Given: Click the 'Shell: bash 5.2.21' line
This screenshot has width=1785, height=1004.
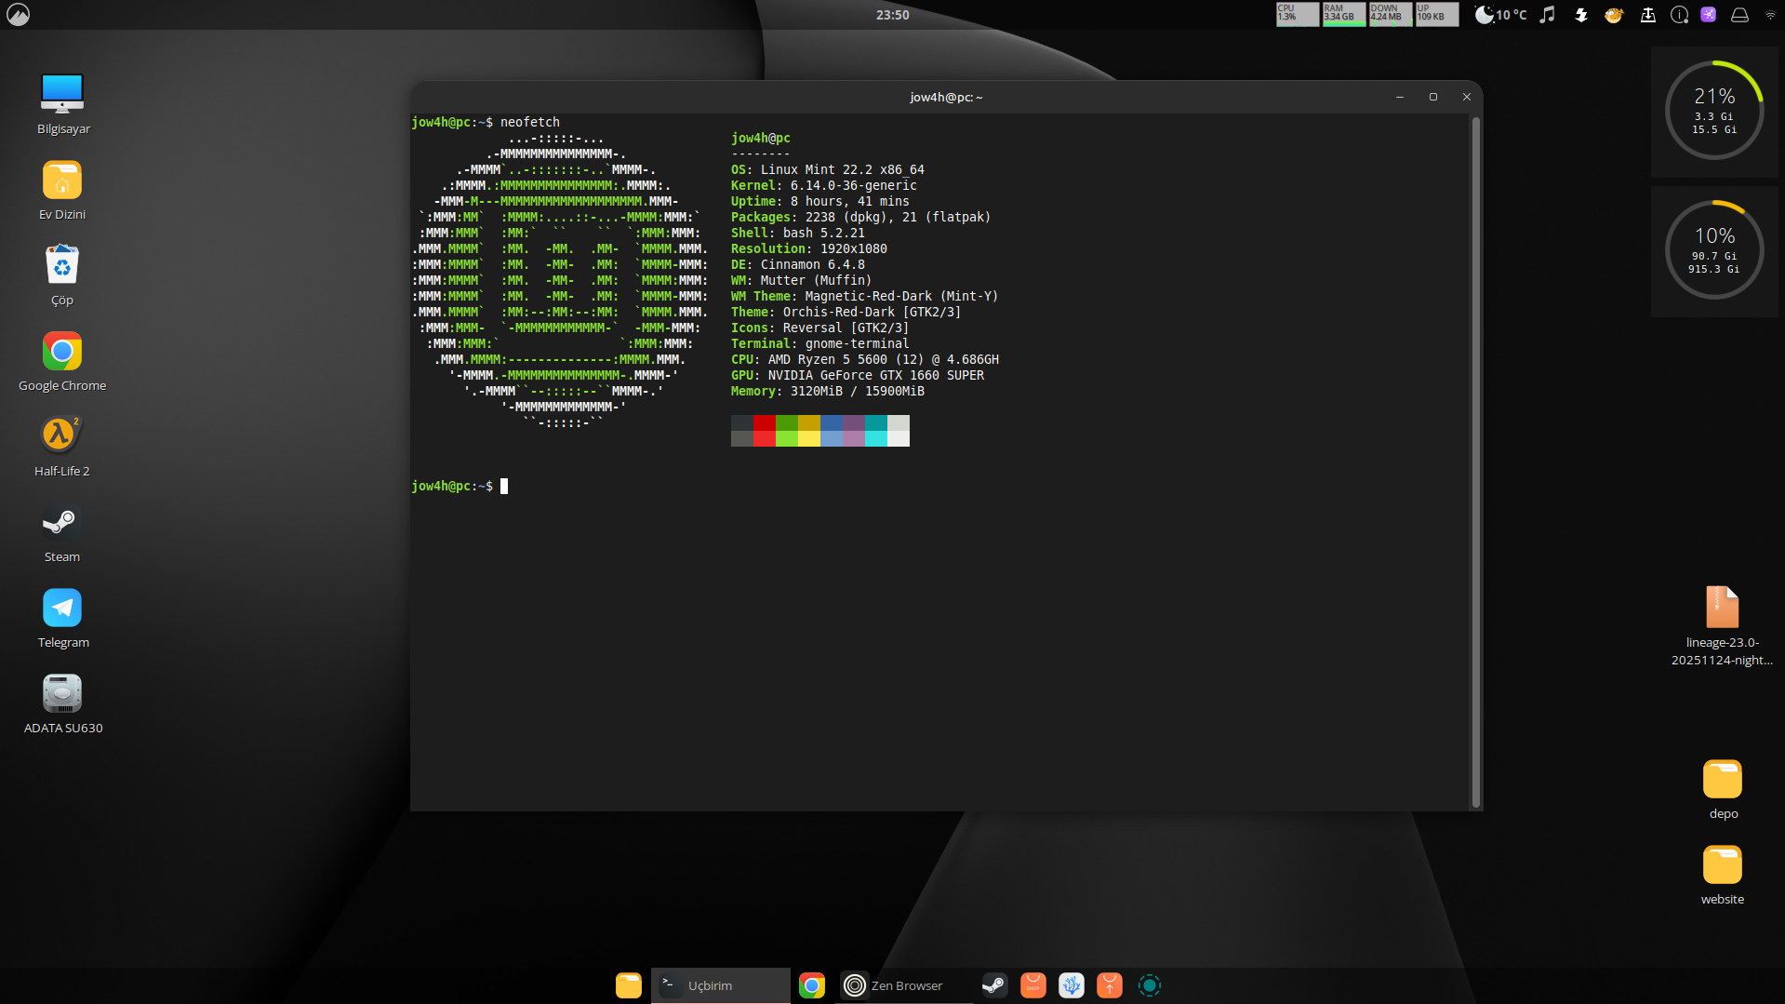Looking at the screenshot, I should (797, 233).
